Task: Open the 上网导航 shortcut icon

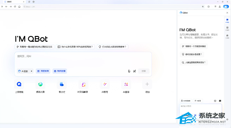Action: (19, 84)
